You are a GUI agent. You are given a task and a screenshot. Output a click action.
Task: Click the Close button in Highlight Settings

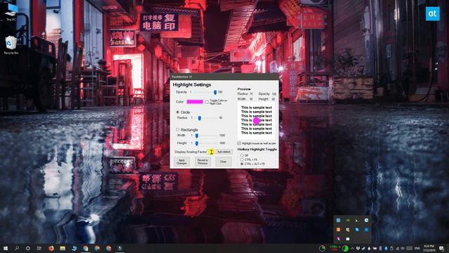click(x=223, y=162)
